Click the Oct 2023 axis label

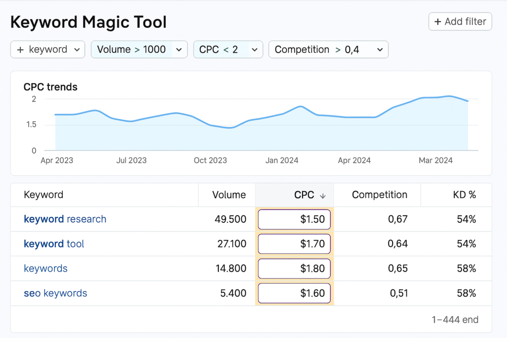210,161
